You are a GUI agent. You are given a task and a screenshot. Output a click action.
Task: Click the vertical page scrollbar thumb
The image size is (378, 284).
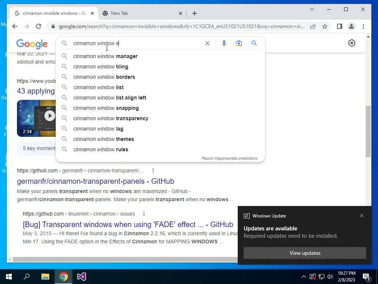(368, 131)
